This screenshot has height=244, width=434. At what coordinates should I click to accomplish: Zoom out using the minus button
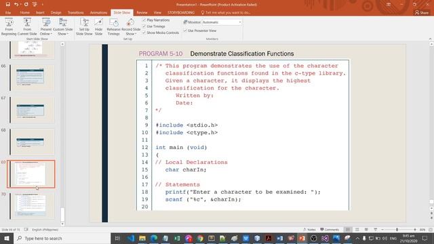click(382, 230)
